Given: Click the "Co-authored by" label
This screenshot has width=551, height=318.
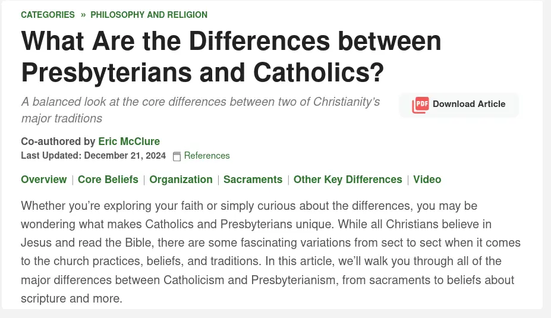Looking at the screenshot, I should click(58, 141).
